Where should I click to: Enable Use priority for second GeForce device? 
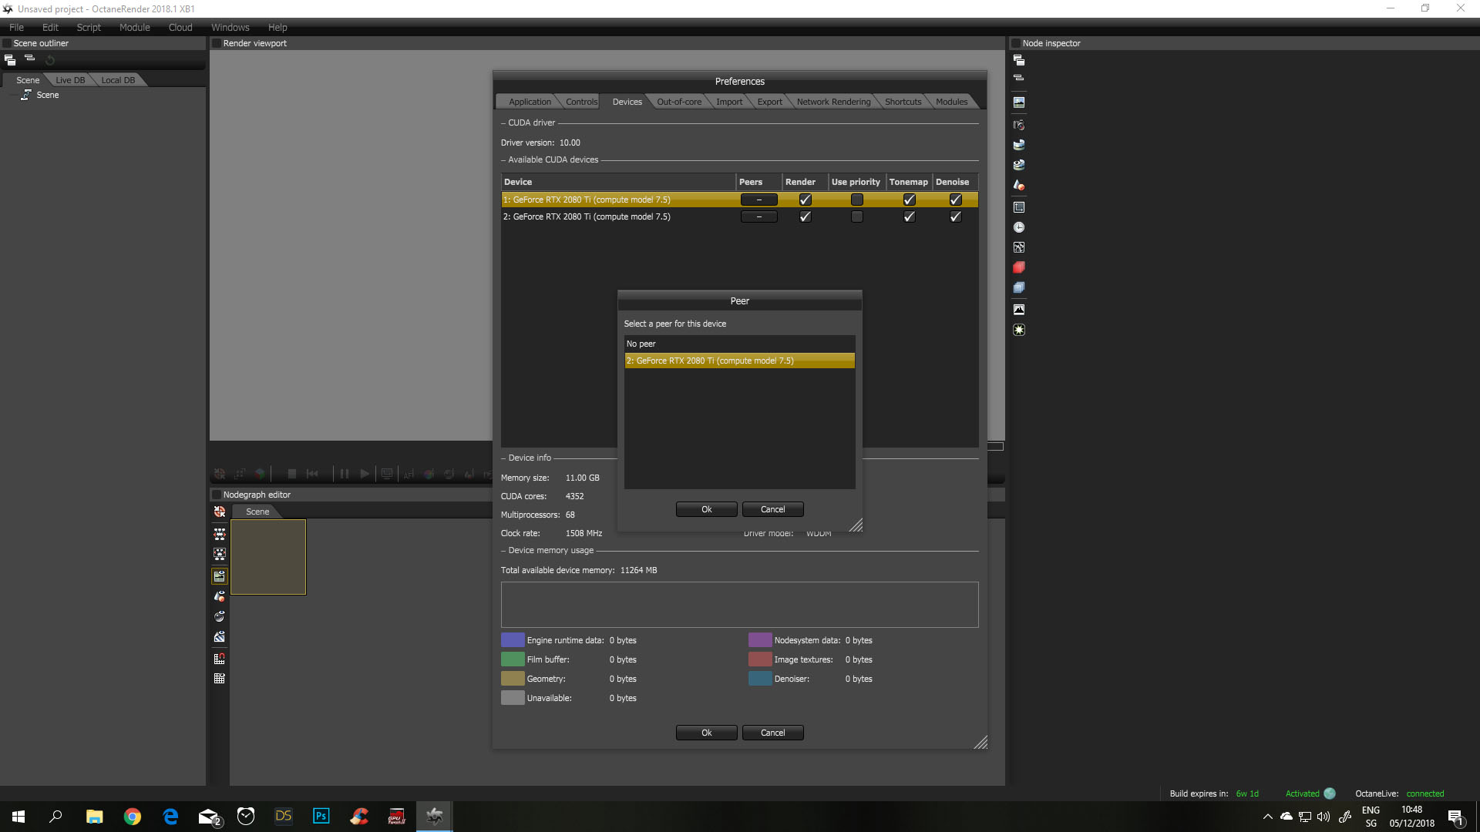point(856,216)
